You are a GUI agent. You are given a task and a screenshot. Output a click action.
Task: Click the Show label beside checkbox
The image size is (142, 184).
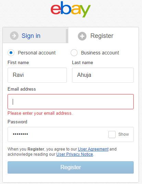(x=123, y=134)
